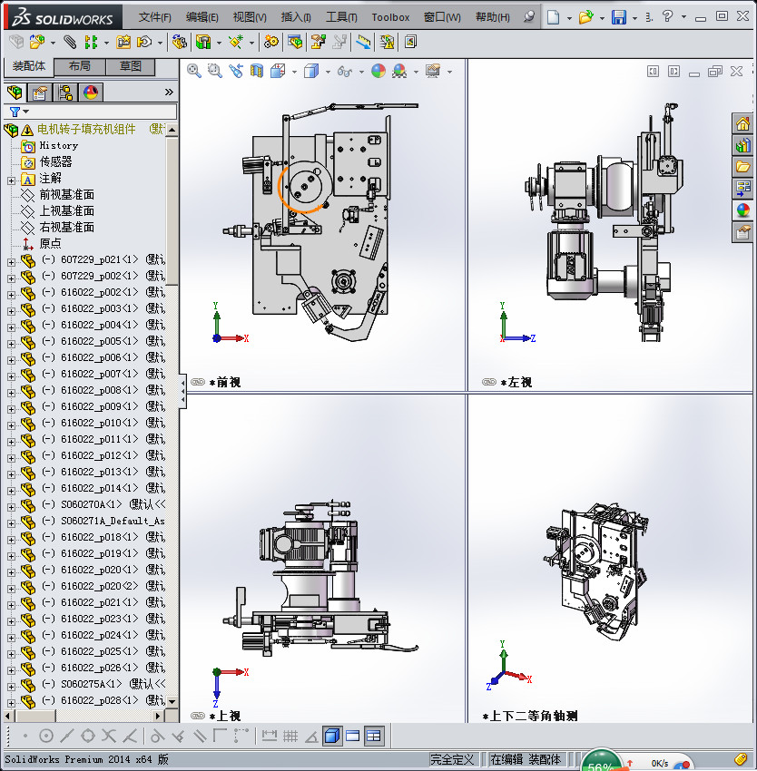Switch to the 布局 layout tab
The height and width of the screenshot is (771, 757).
pyautogui.click(x=79, y=66)
